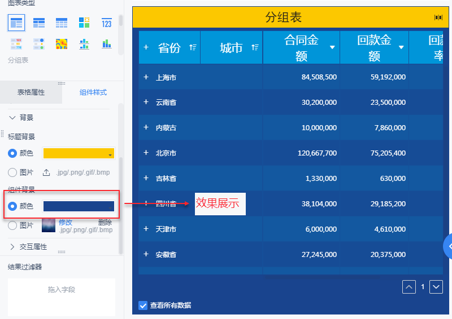Screen dimensions: 452x319
Task: Expand the 北京市 row
Action: coord(146,152)
